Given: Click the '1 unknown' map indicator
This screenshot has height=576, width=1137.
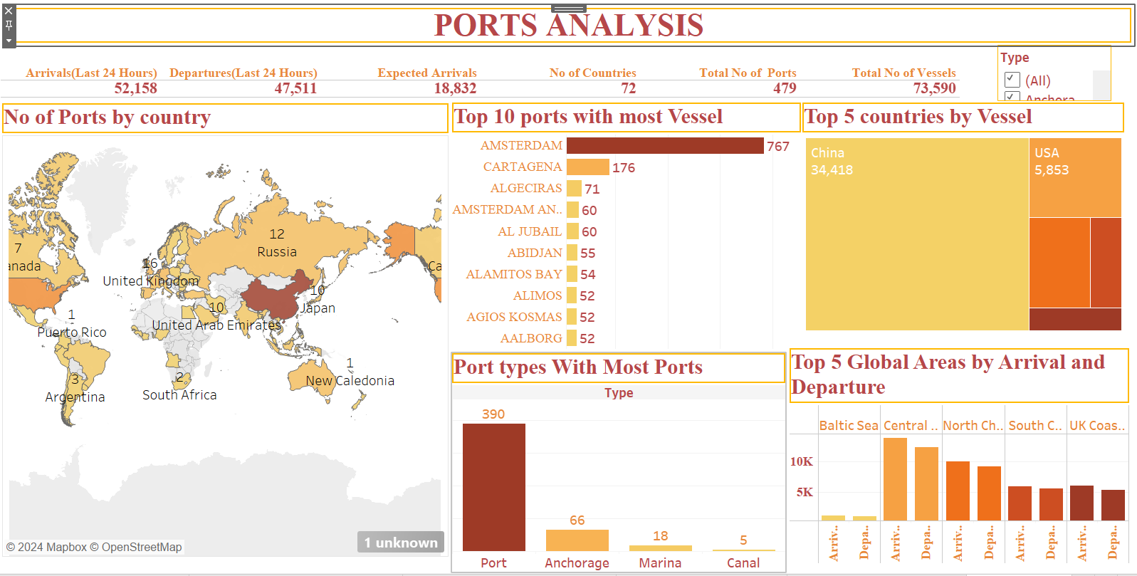Looking at the screenshot, I should tap(401, 543).
